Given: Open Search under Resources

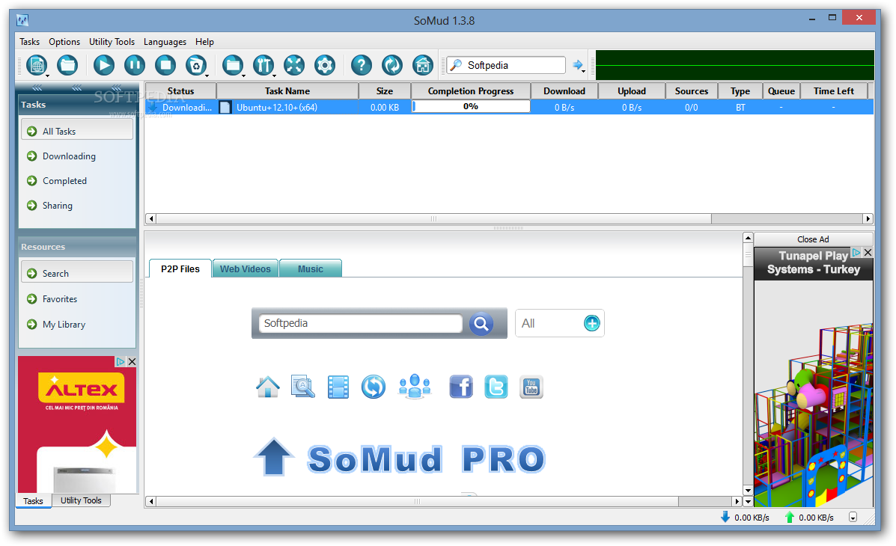Looking at the screenshot, I should click(x=77, y=273).
